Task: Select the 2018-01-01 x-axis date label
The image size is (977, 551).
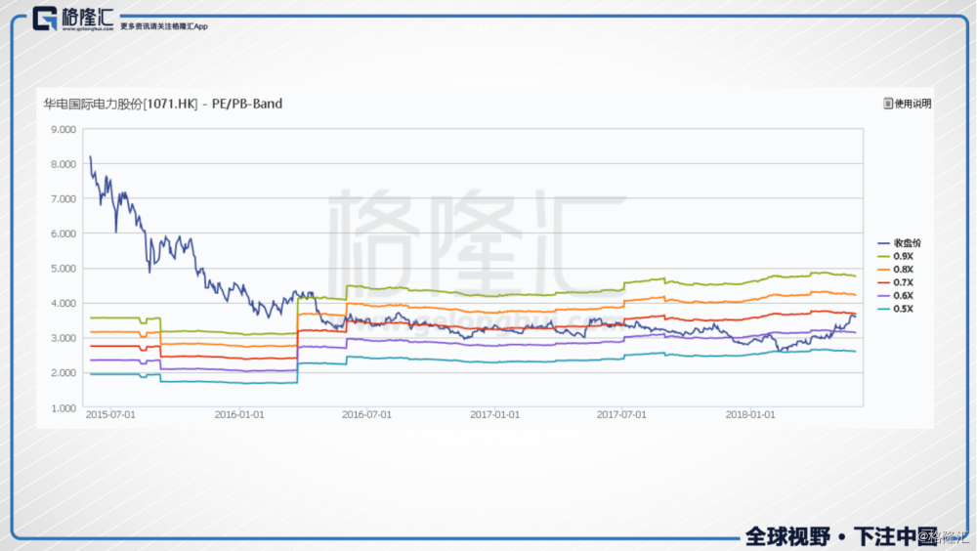Action: tap(751, 414)
